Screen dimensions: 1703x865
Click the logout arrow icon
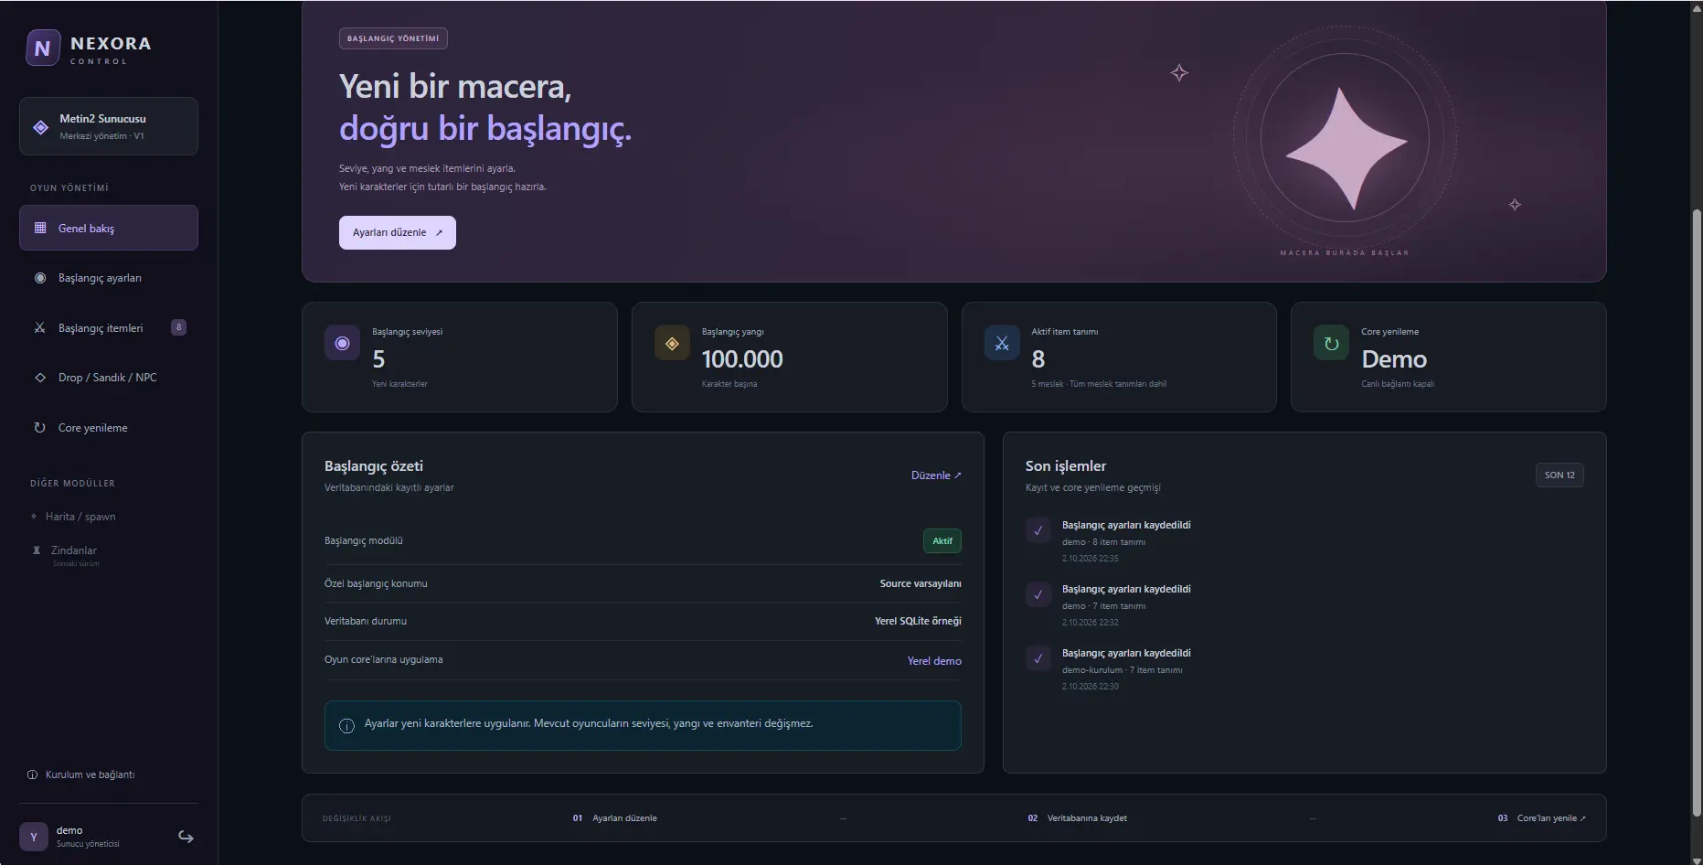186,837
